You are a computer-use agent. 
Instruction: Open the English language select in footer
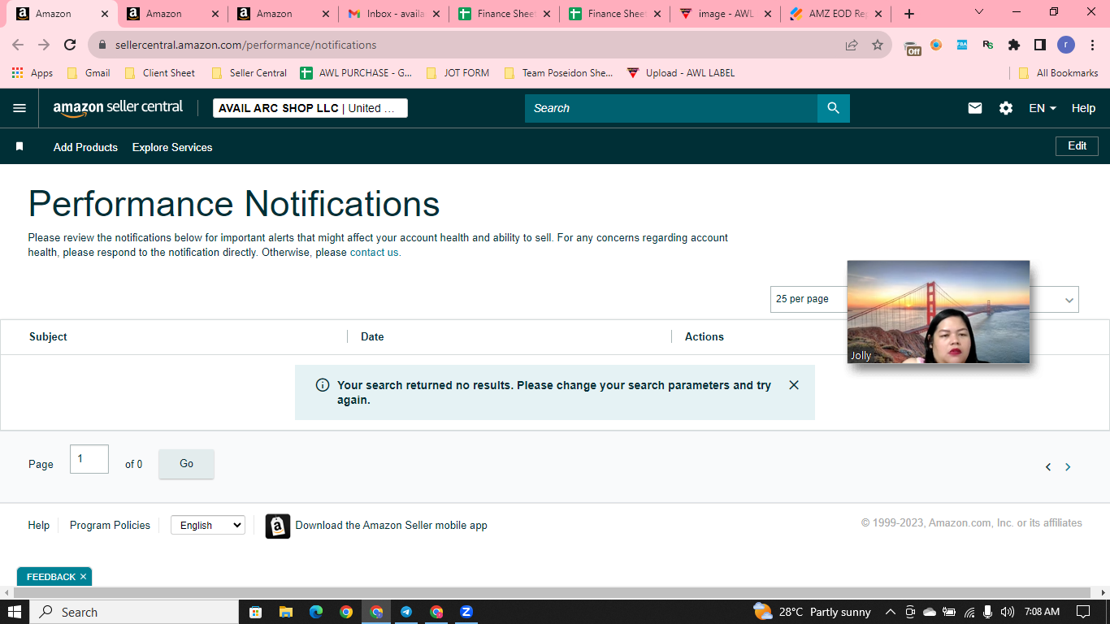pyautogui.click(x=207, y=526)
